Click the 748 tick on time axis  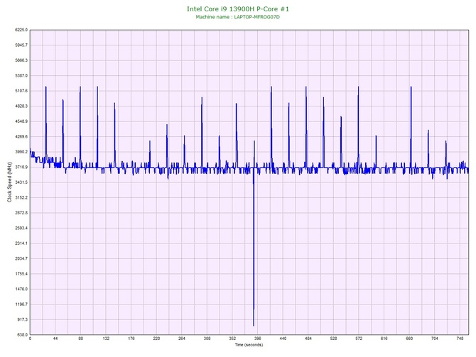[x=460, y=339]
